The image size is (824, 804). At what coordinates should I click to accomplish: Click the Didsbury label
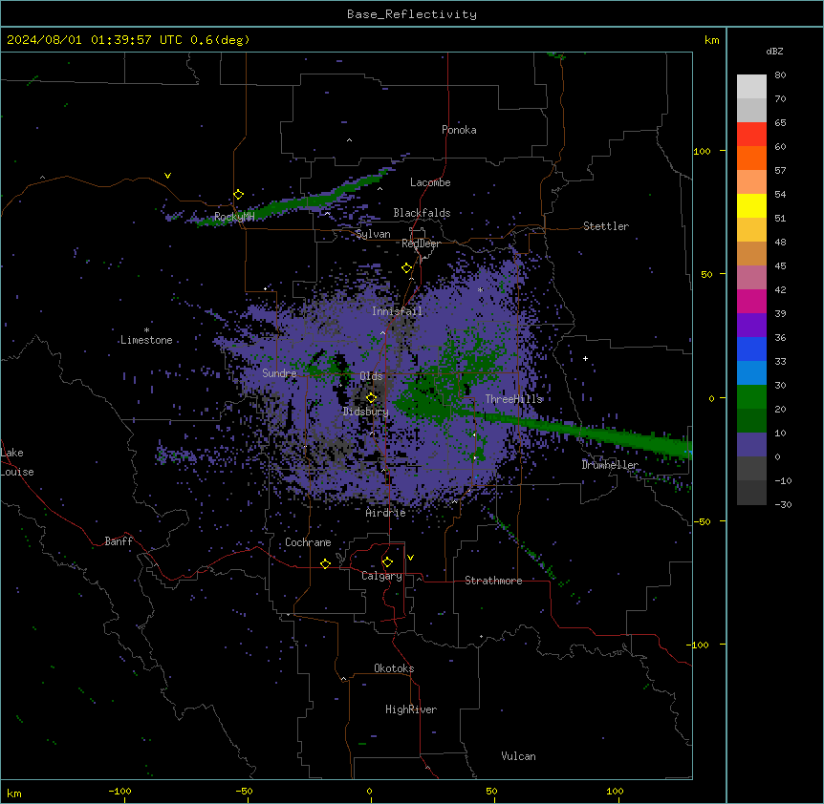click(x=366, y=412)
